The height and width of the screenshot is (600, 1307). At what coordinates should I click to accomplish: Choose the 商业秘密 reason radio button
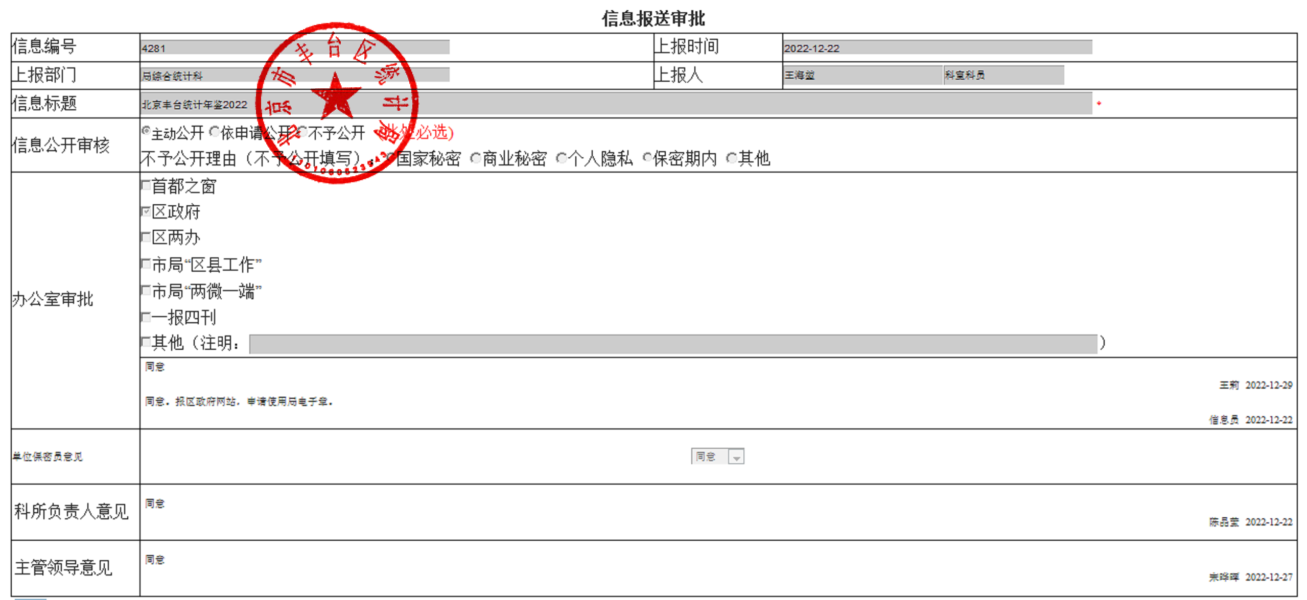pos(475,158)
